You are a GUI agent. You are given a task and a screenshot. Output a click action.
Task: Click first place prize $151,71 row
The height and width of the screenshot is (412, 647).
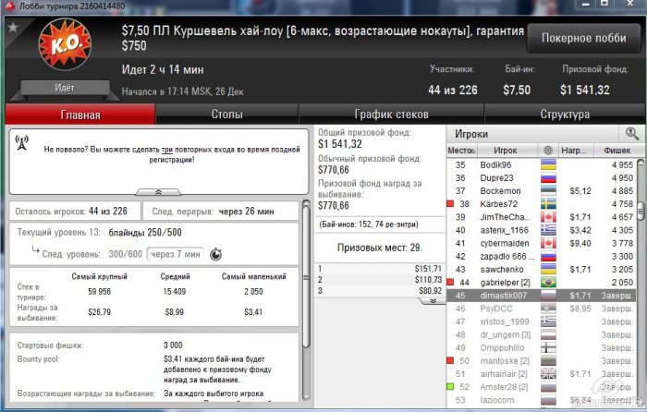[x=380, y=269]
